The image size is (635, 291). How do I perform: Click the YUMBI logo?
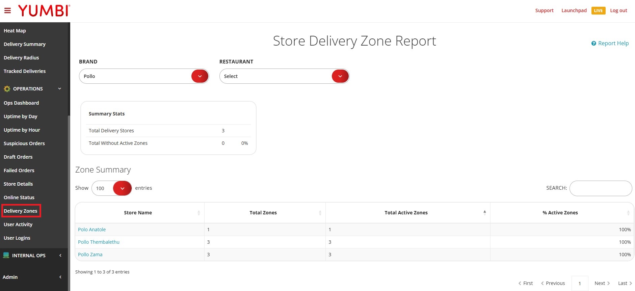pos(44,10)
